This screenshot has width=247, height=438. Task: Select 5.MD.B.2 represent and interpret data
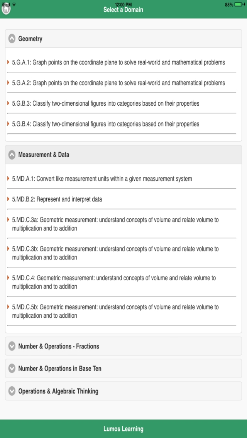[57, 199]
